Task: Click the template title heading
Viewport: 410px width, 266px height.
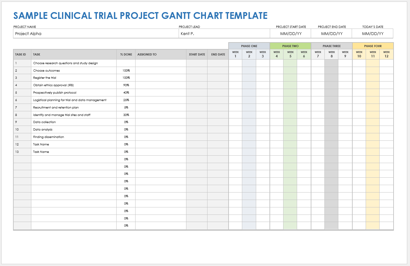Action: (140, 16)
